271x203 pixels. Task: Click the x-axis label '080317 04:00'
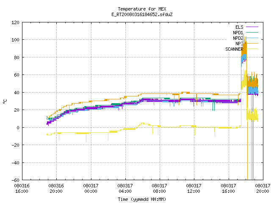click(x=125, y=189)
